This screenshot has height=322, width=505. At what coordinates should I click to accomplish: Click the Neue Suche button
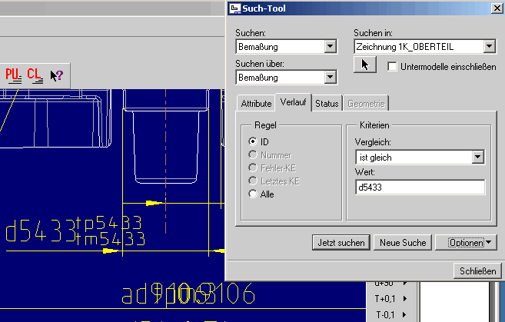coord(403,243)
